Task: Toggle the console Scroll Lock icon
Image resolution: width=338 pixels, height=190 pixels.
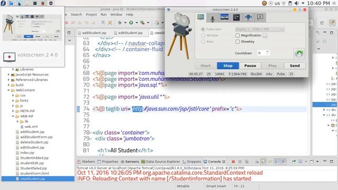Action: pos(264,161)
